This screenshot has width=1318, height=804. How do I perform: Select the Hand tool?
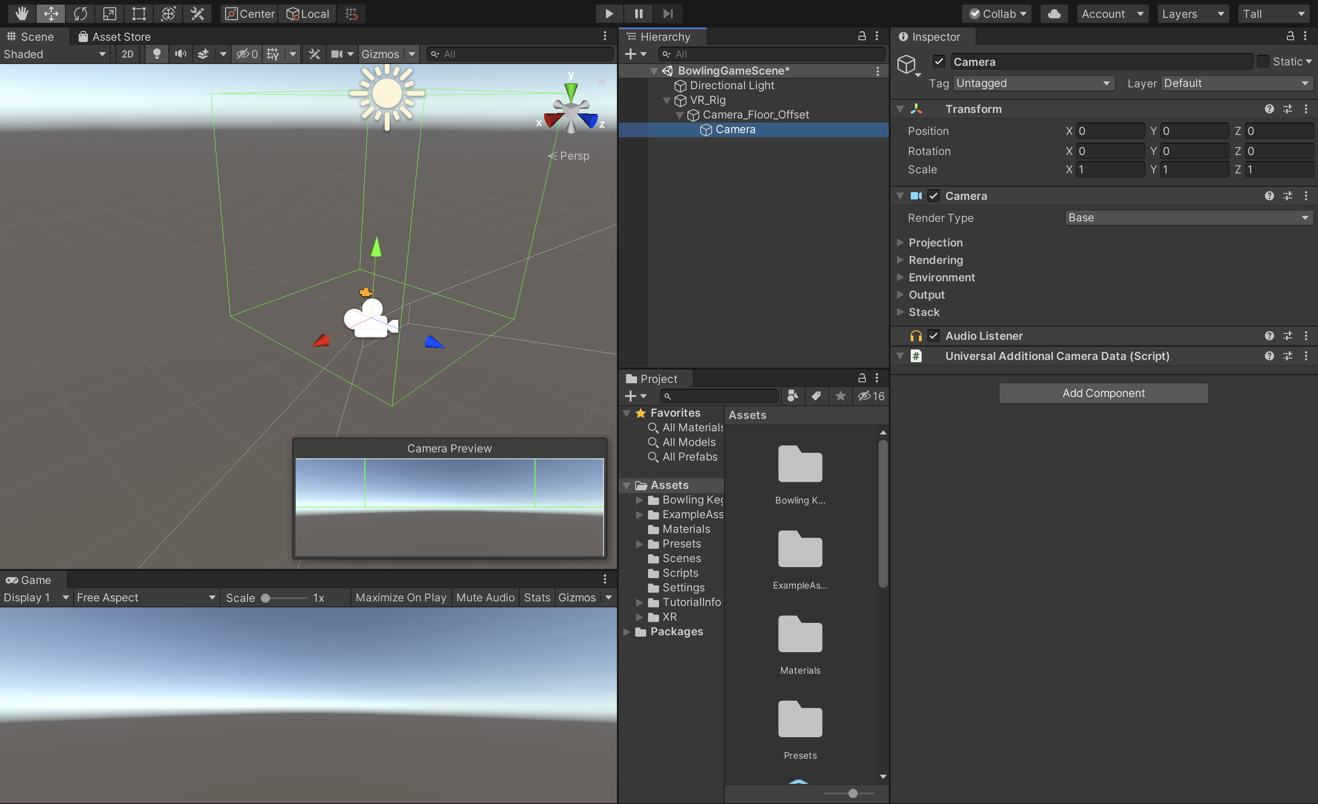coord(22,13)
